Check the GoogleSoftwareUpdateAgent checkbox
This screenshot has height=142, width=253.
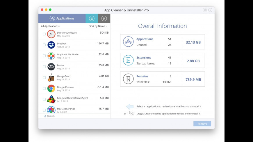[44, 99]
